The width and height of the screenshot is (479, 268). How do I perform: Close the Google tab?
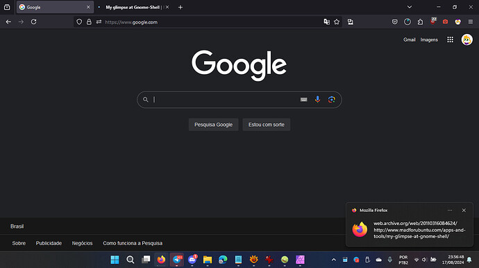click(88, 7)
